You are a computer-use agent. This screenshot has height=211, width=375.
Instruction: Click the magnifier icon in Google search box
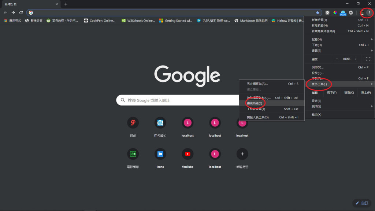coord(123,100)
